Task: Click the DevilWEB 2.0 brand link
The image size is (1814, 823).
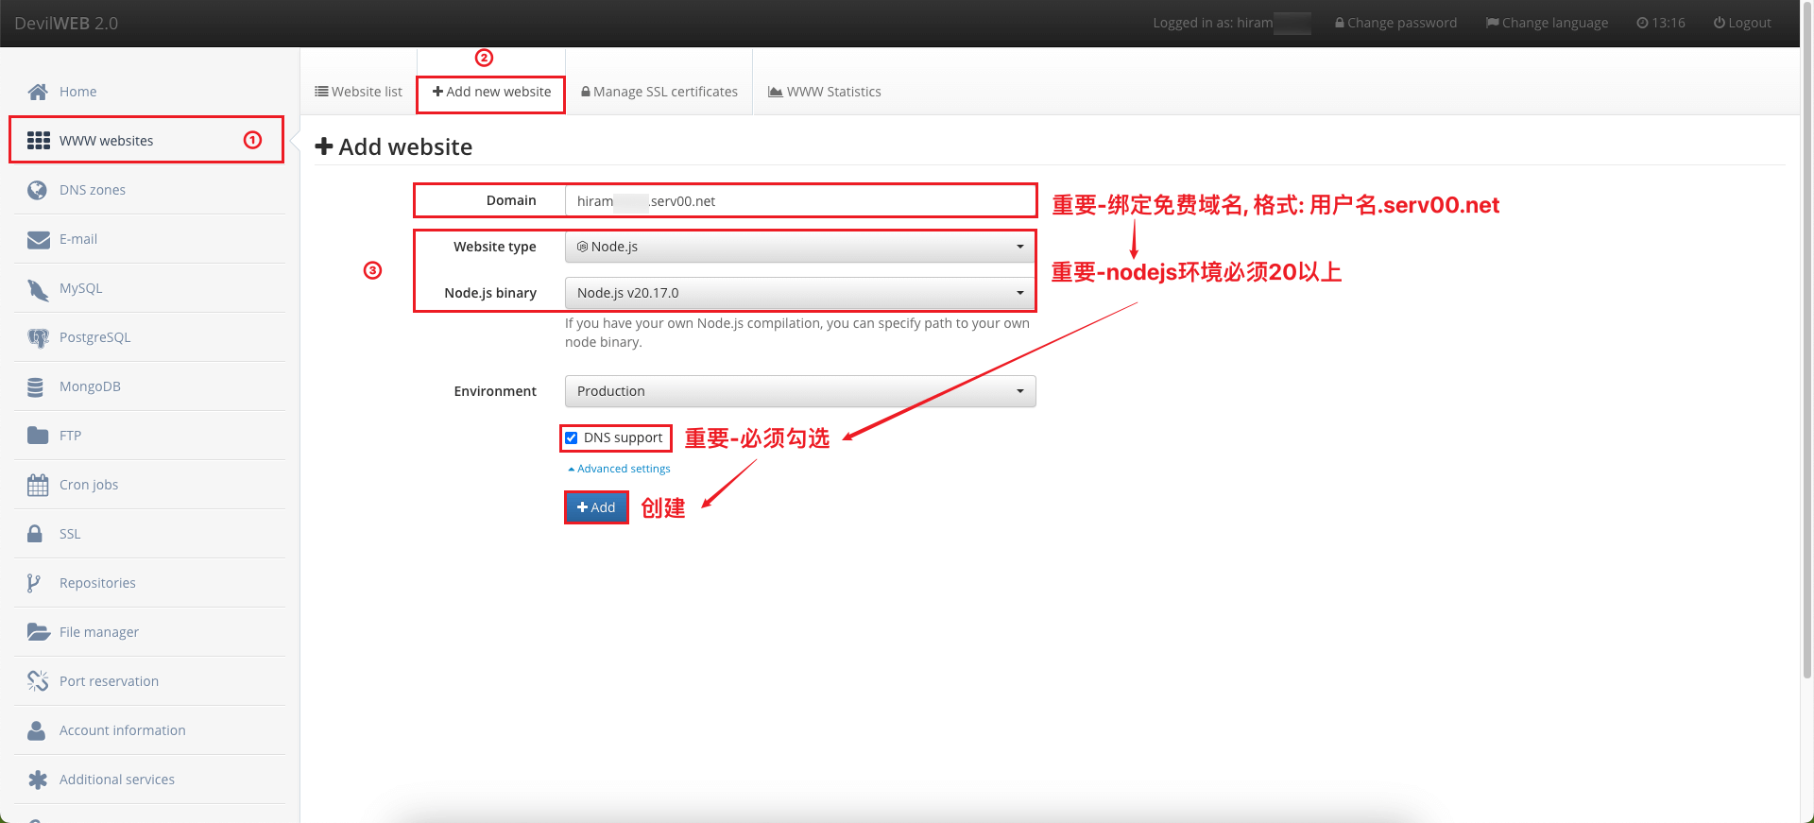Action: point(66,24)
